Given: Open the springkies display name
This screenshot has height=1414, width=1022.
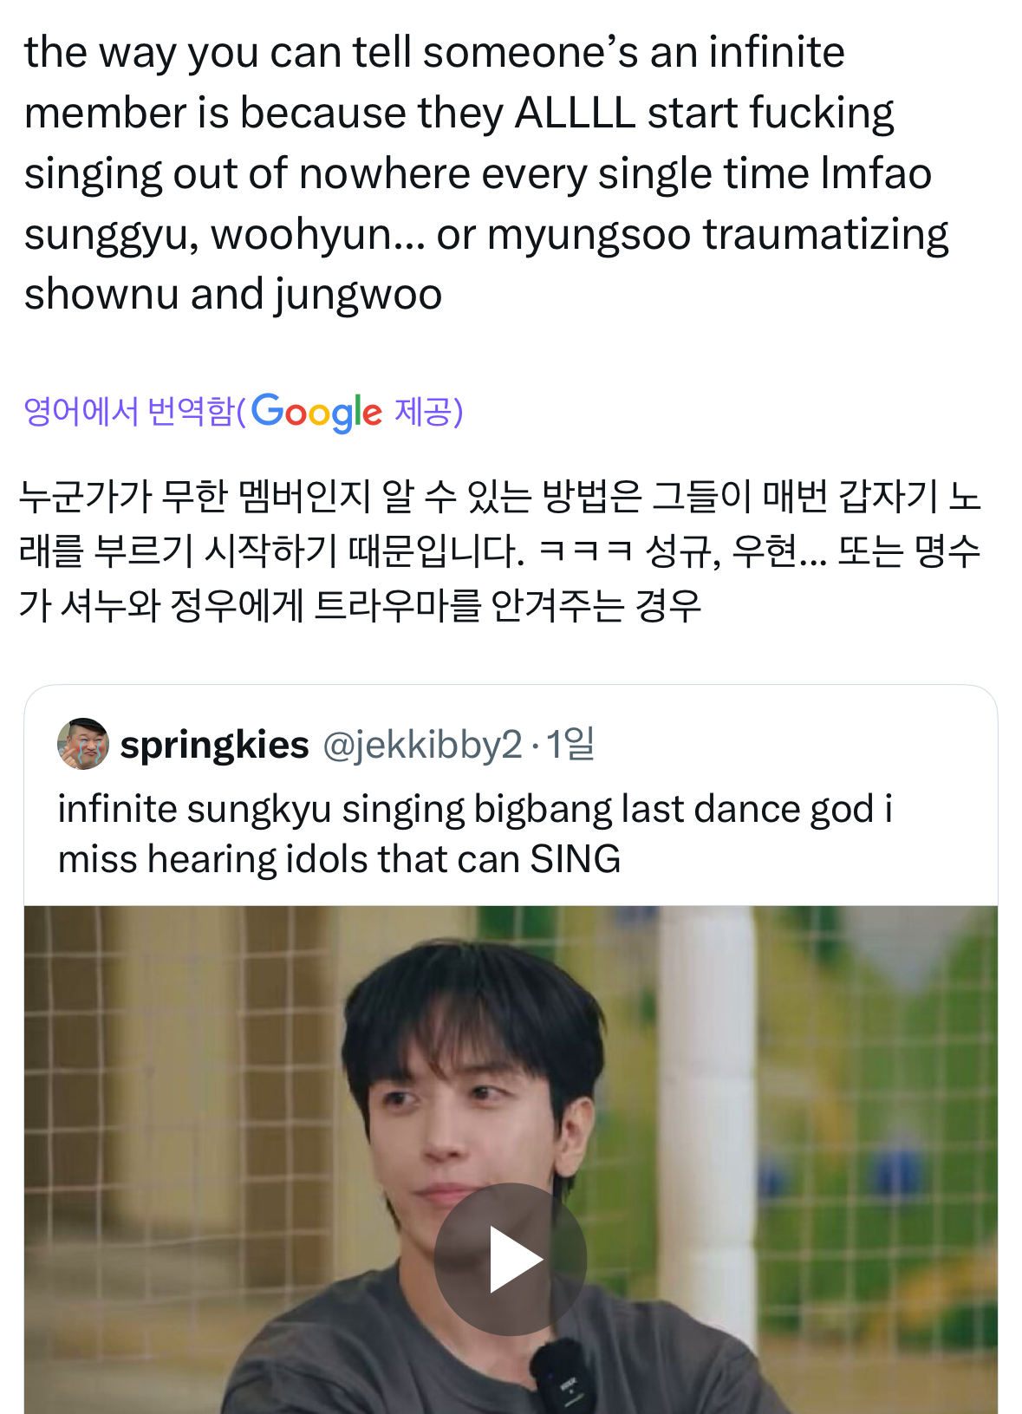Looking at the screenshot, I should [214, 745].
